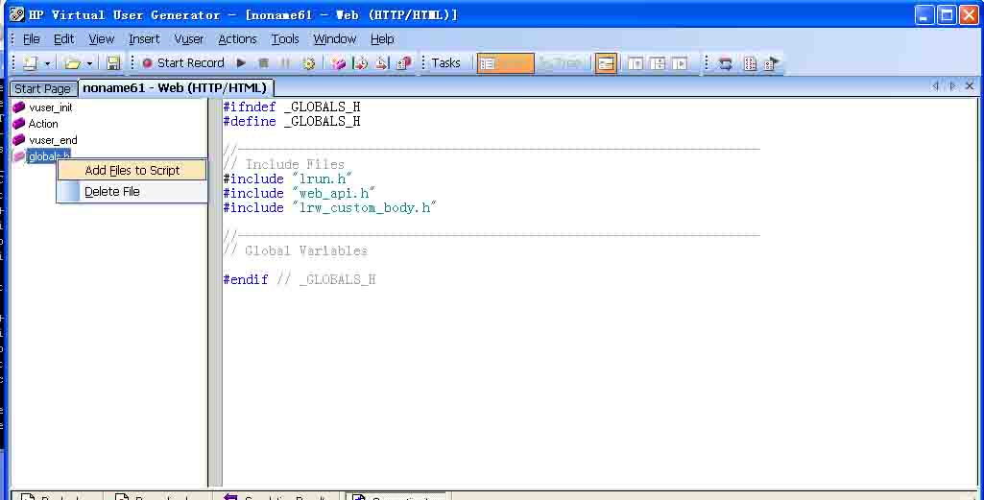Switch to Tree view greyed button

click(561, 63)
